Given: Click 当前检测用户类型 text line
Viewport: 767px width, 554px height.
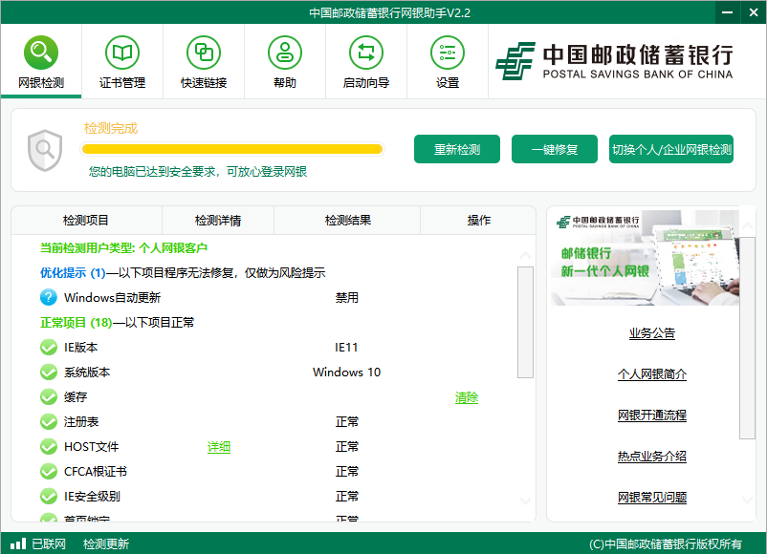Looking at the screenshot, I should tap(123, 248).
